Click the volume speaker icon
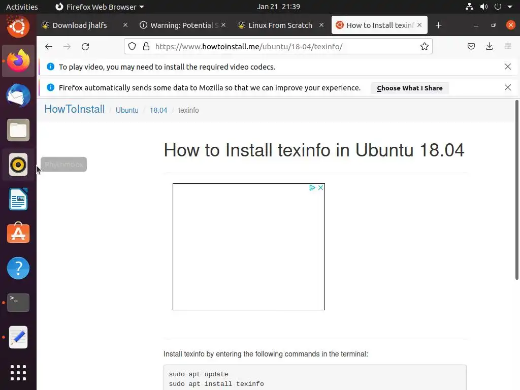Image resolution: width=520 pixels, height=390 pixels. (484, 7)
